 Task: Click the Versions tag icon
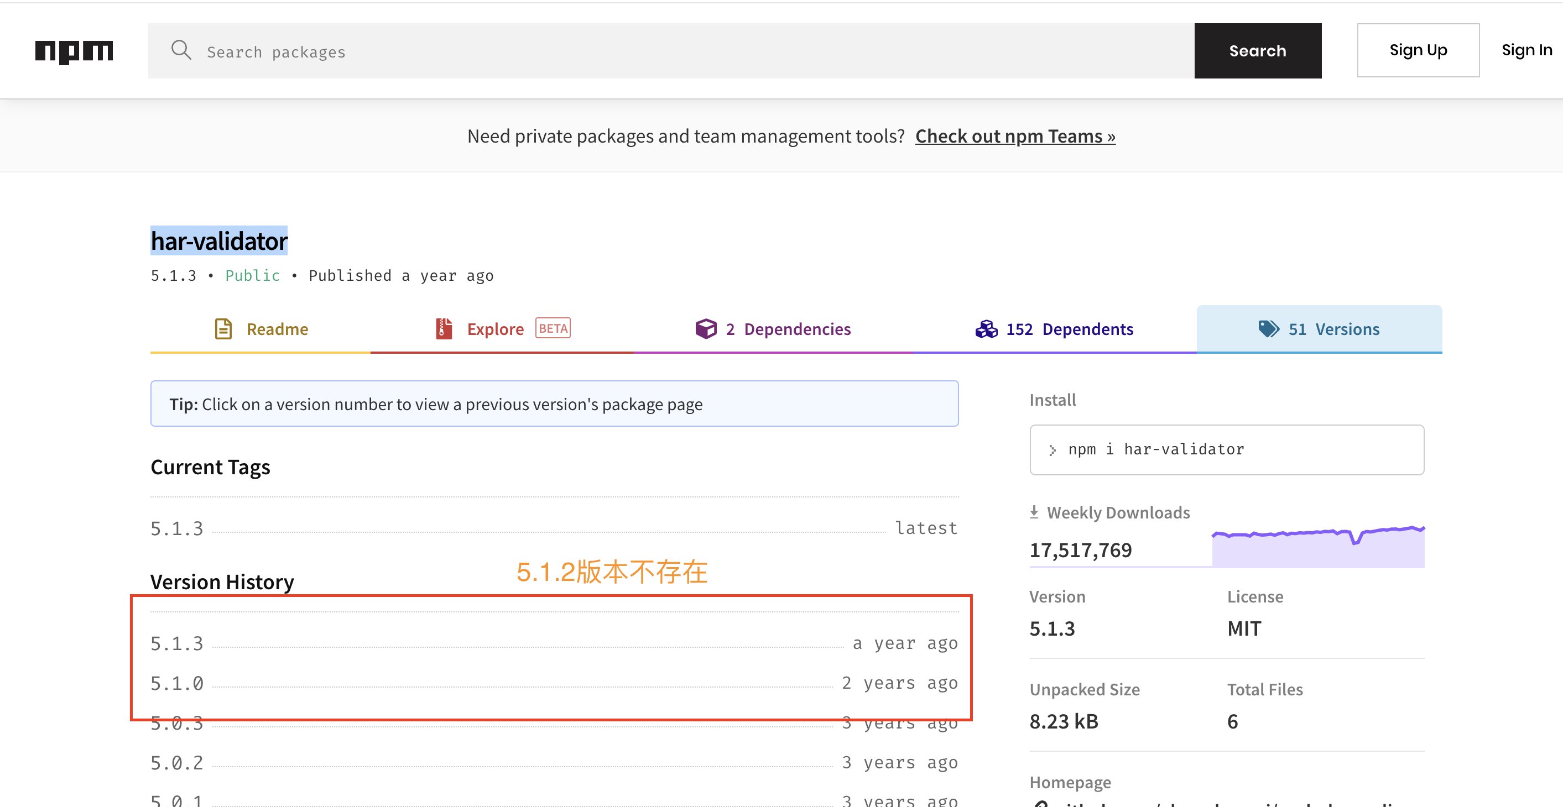[x=1268, y=329]
